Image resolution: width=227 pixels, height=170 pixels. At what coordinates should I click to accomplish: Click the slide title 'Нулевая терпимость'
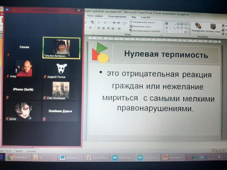click(x=166, y=55)
